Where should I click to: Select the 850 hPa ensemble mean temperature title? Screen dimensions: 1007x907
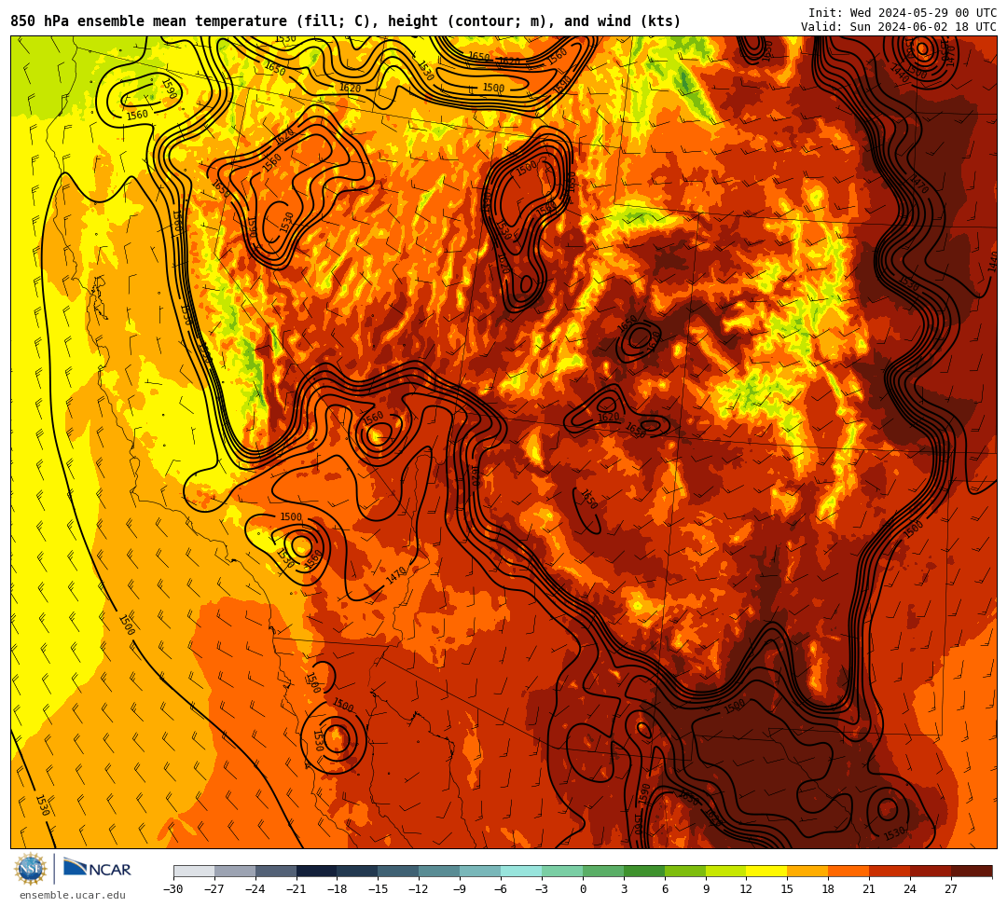pos(346,21)
